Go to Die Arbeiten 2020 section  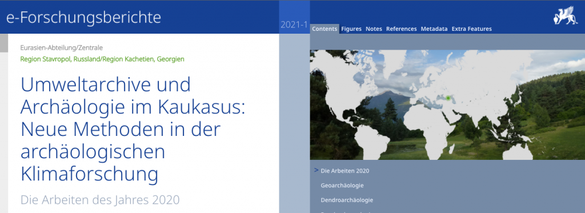(345, 171)
